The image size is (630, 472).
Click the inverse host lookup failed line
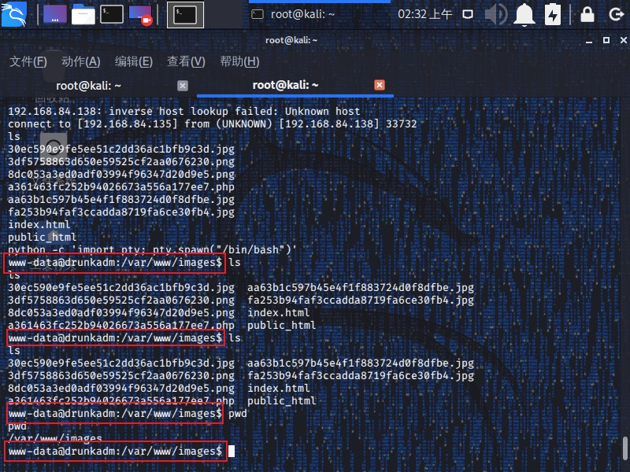point(184,111)
